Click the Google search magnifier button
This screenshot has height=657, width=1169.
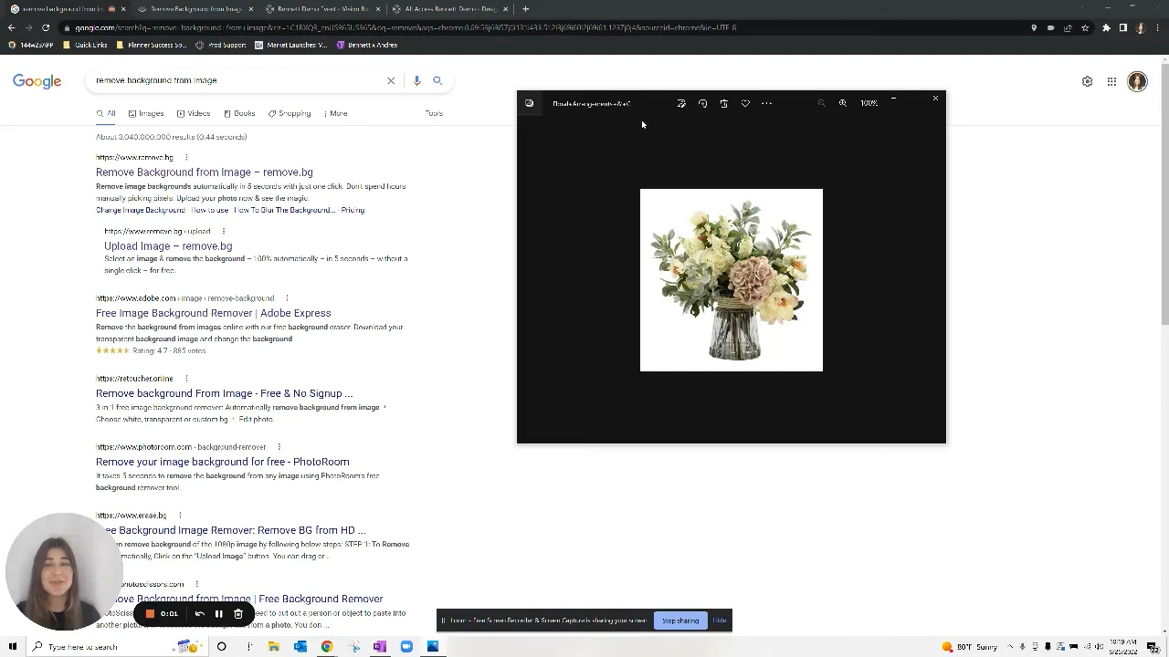(x=437, y=80)
